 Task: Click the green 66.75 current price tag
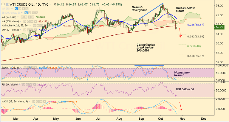(219, 27)
